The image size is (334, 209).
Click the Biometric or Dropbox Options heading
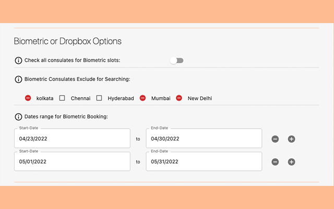coord(67,41)
